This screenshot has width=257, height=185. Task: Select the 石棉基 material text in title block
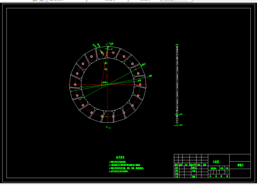coord(216,162)
